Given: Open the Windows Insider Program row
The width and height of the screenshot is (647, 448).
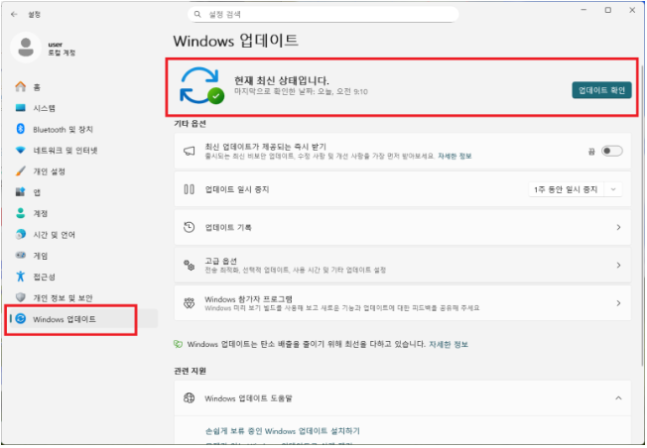Looking at the screenshot, I should tap(402, 302).
